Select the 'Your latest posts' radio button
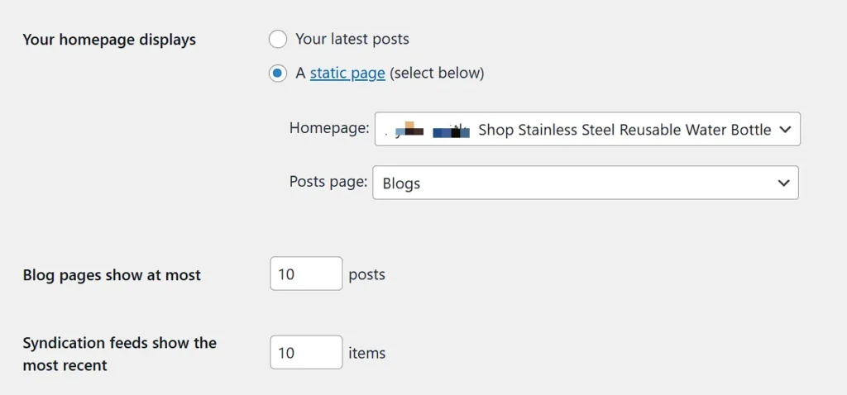This screenshot has height=395, width=847. [x=278, y=39]
